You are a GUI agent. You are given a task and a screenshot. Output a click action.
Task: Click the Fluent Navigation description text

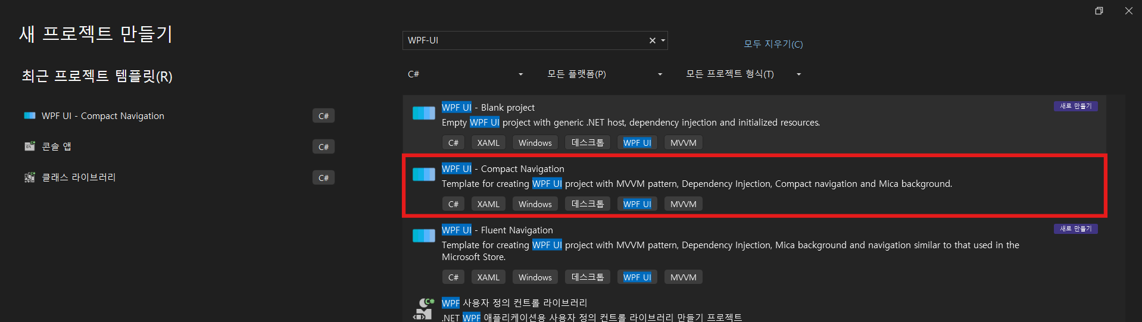click(x=731, y=251)
